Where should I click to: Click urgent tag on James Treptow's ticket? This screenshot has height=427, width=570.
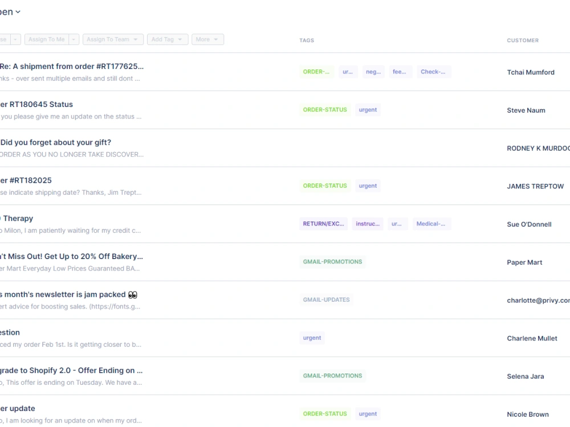pos(368,186)
